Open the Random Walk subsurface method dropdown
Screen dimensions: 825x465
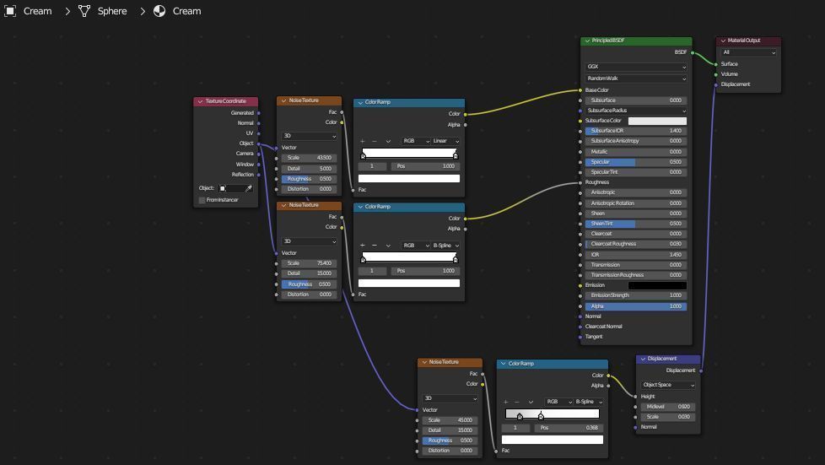click(x=636, y=78)
